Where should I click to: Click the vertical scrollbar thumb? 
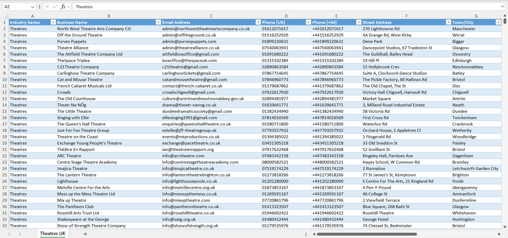point(505,21)
